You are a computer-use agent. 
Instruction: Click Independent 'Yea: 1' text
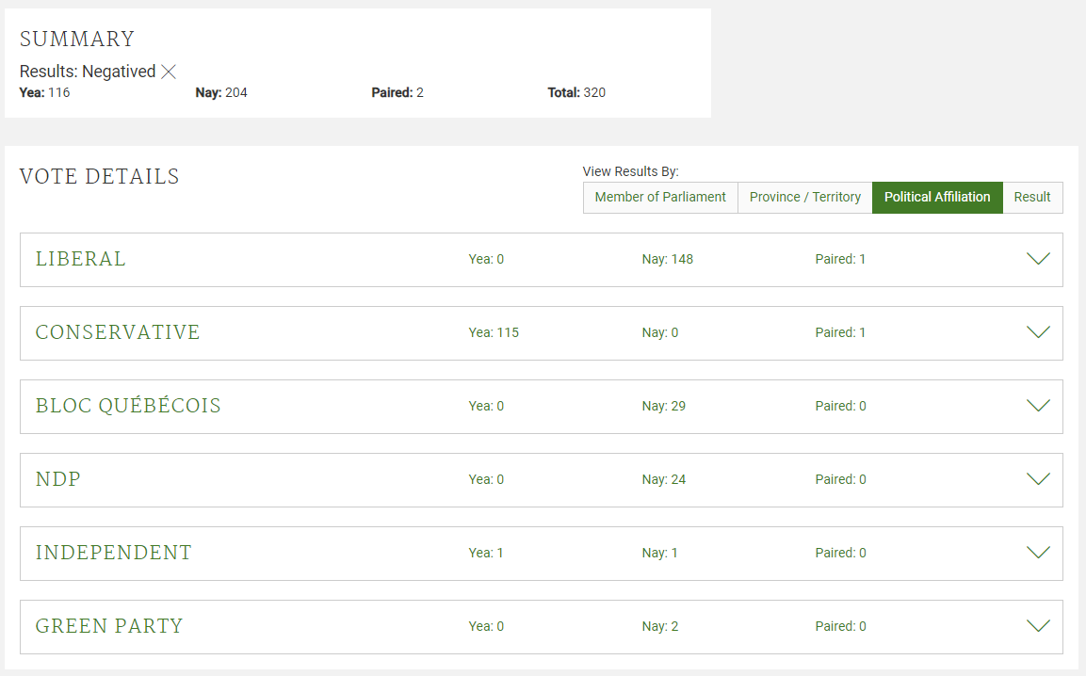coord(486,553)
